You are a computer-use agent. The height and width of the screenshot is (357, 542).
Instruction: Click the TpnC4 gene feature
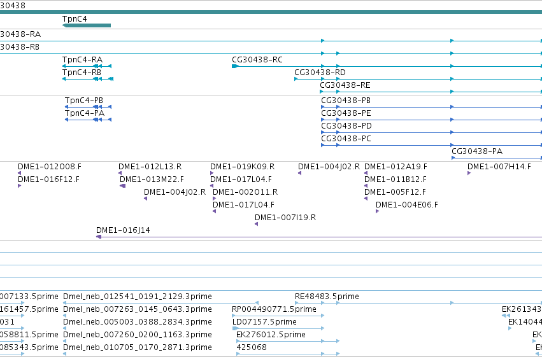click(x=87, y=25)
